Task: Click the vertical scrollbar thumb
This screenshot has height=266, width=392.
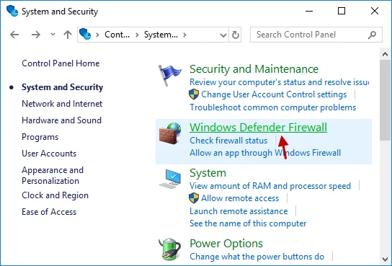Action: tap(385, 100)
